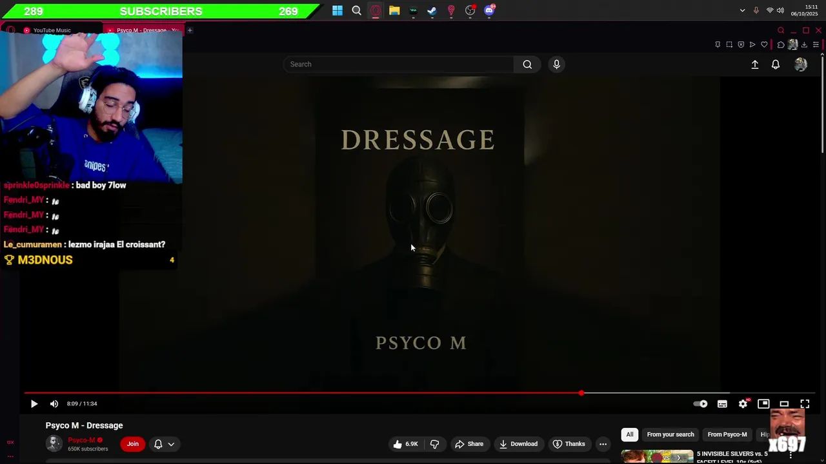Select the From Psyco-M chip
826x464 pixels.
727,434
